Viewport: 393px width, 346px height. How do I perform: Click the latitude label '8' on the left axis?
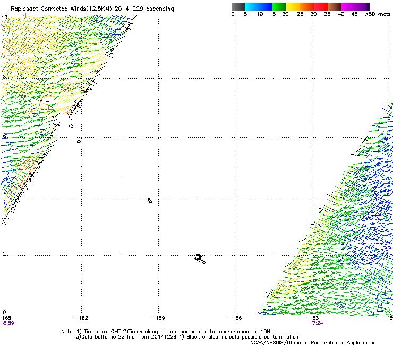click(4, 77)
